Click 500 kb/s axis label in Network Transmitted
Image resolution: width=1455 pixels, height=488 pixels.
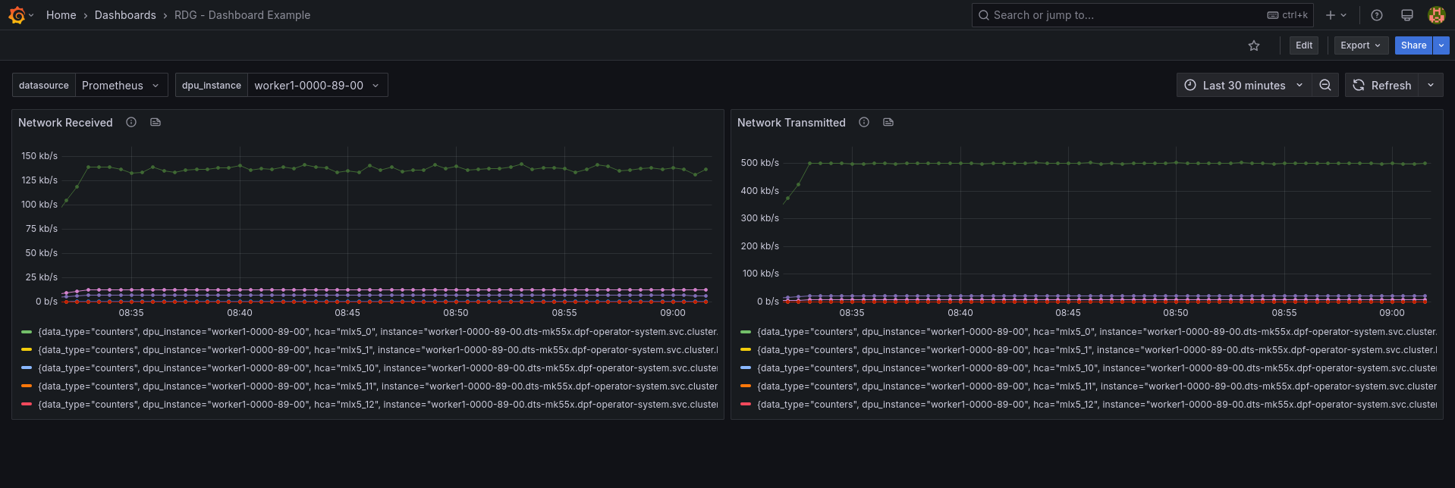point(759,163)
